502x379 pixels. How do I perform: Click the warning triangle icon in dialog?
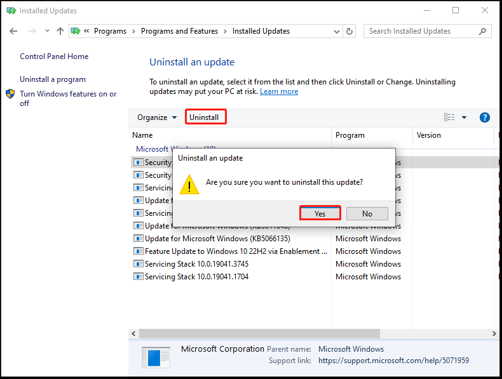click(189, 185)
